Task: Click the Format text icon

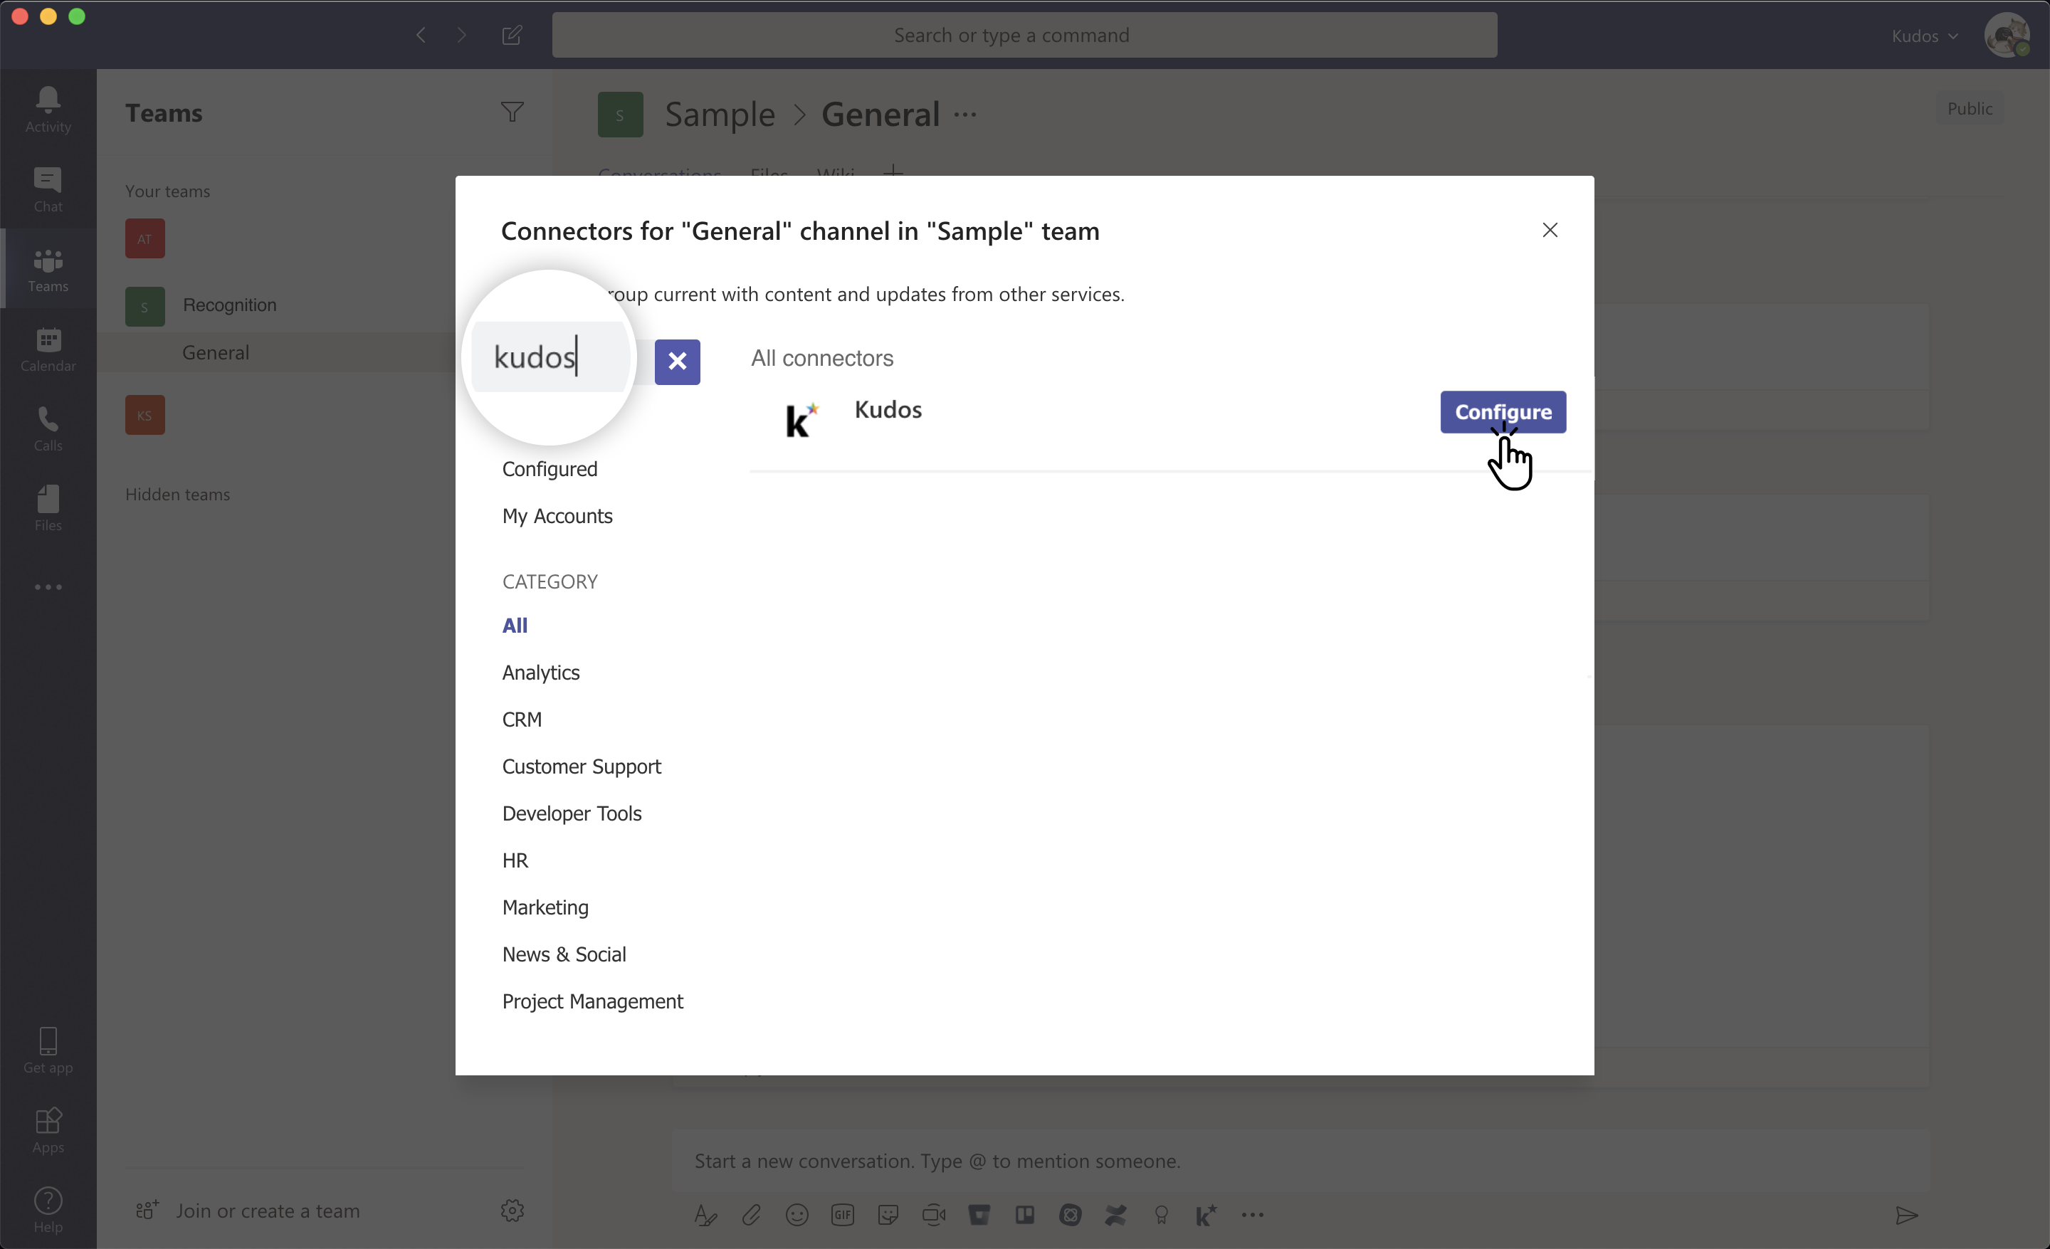Action: (x=705, y=1215)
